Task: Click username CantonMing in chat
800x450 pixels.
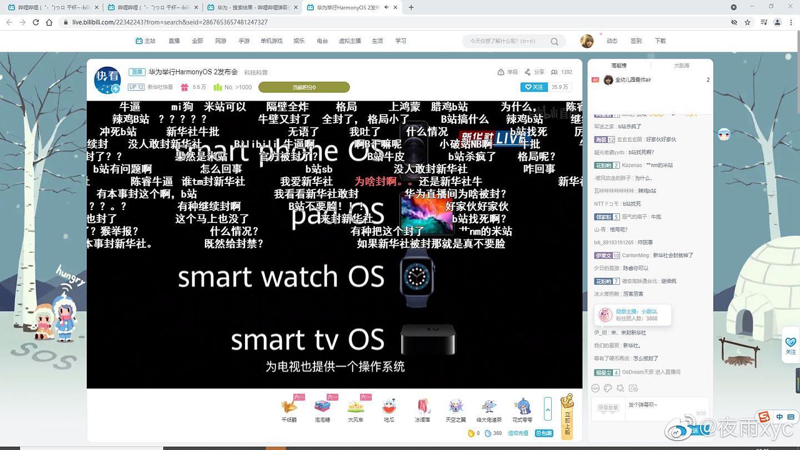Action: [x=635, y=256]
